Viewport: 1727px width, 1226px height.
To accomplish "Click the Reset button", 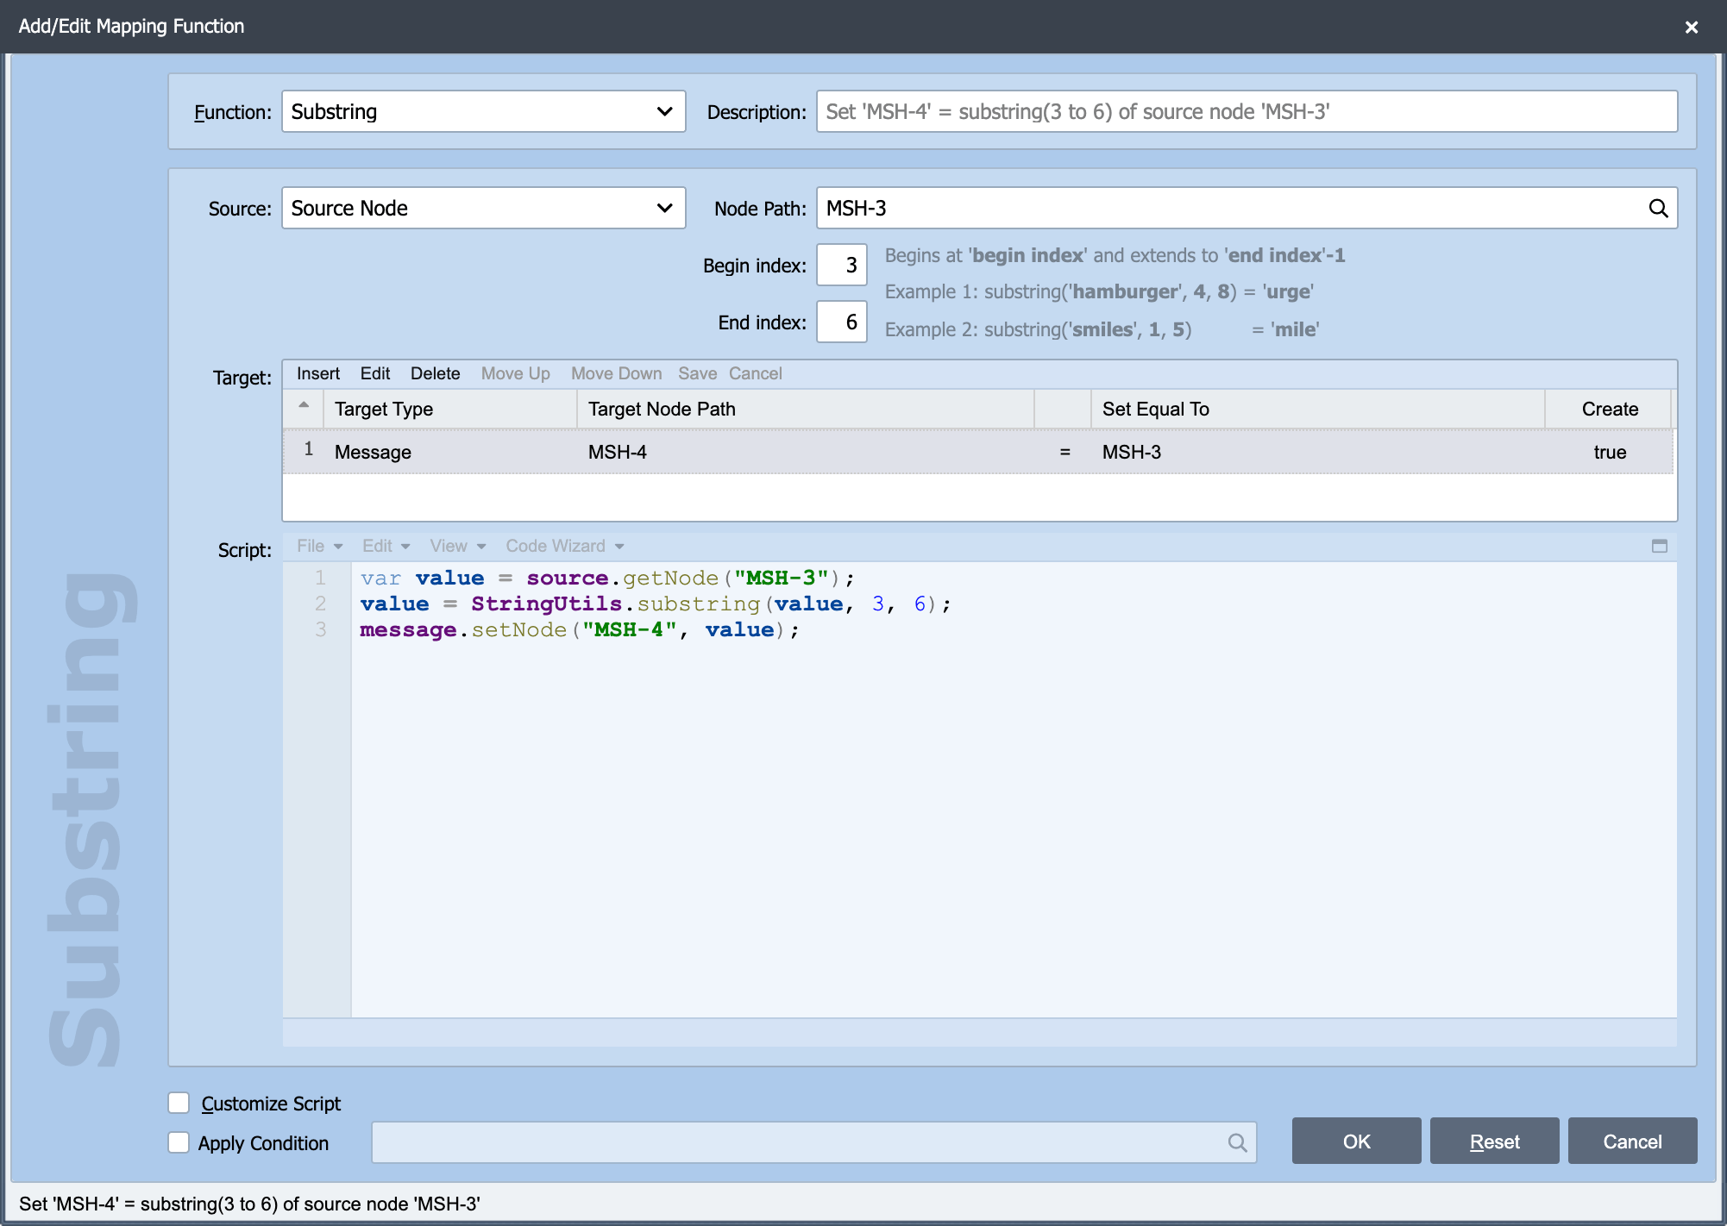I will [x=1494, y=1142].
